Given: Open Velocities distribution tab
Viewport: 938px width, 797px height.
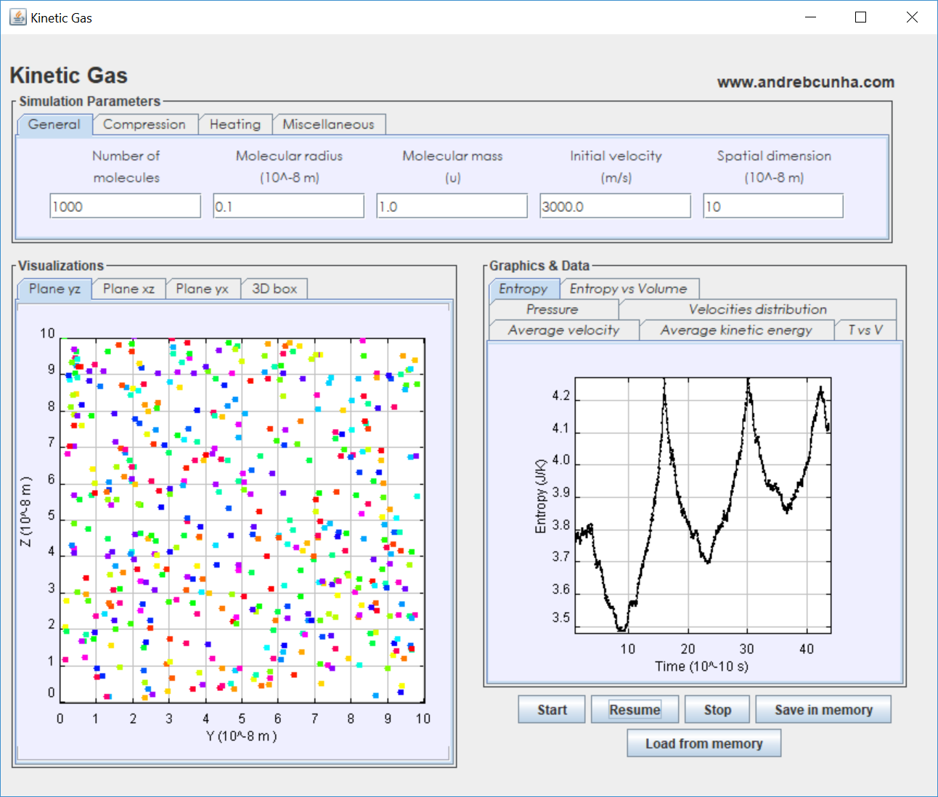Looking at the screenshot, I should (758, 309).
